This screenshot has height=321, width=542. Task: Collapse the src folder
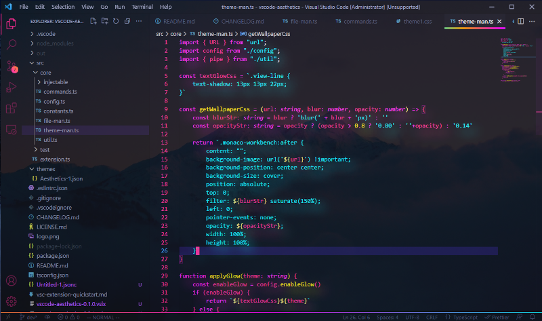click(41, 62)
